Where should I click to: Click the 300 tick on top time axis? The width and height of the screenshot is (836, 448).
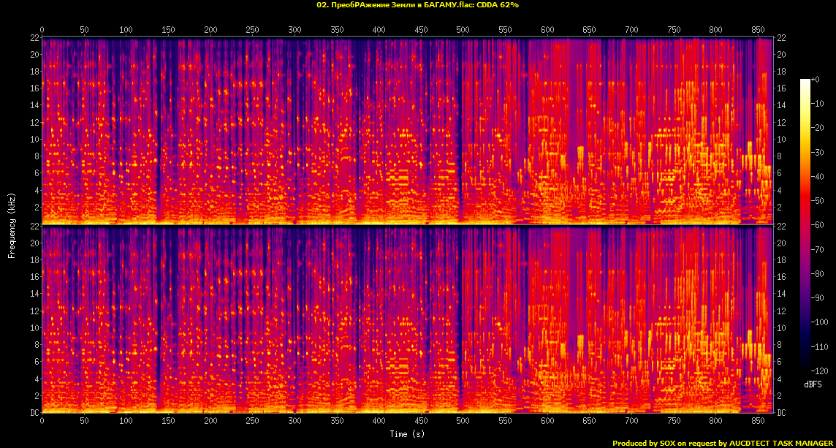(x=294, y=30)
